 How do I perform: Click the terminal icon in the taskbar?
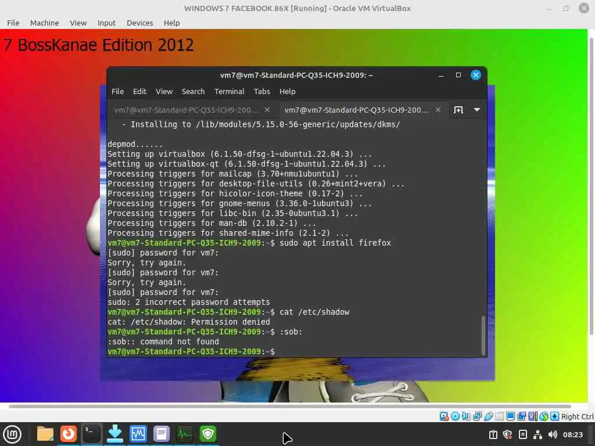(92, 434)
